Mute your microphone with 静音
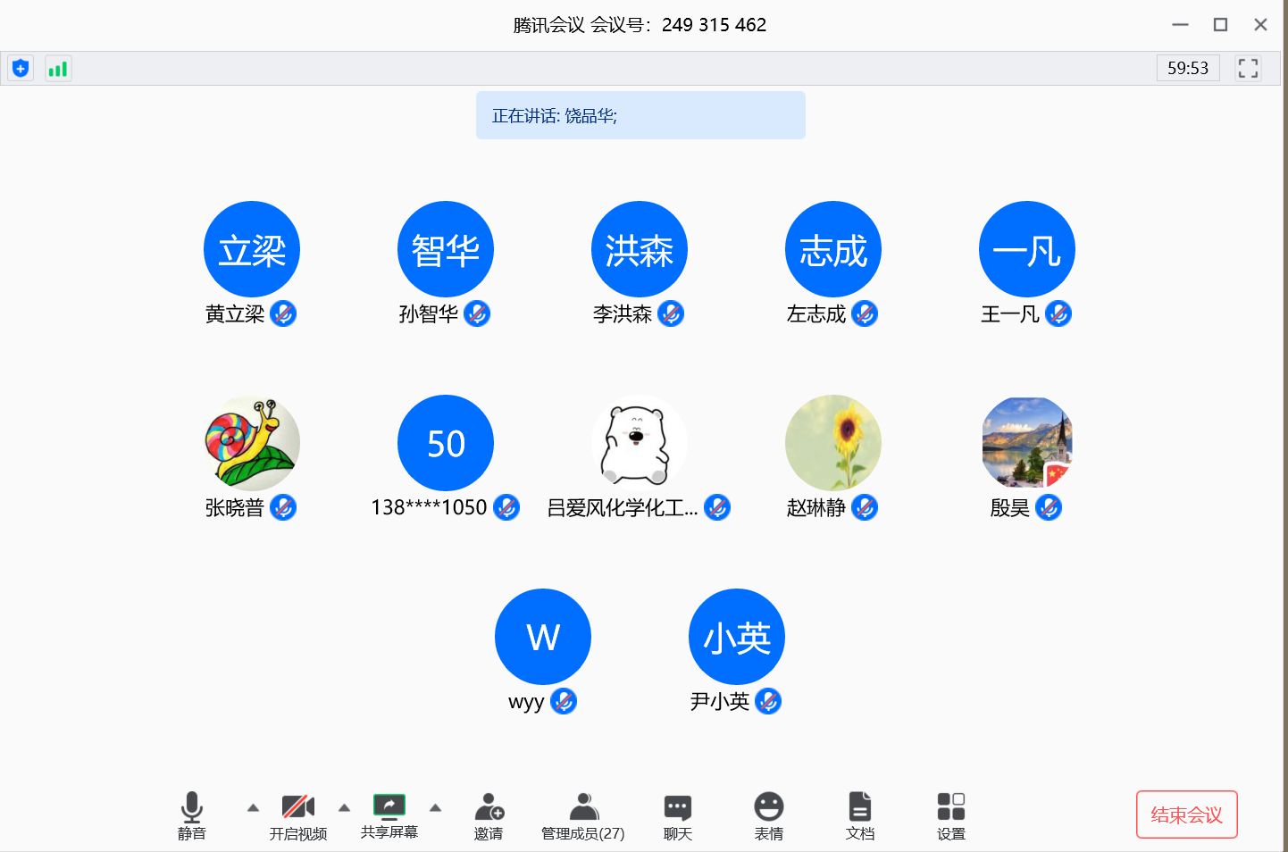The height and width of the screenshot is (852, 1288). click(x=192, y=815)
